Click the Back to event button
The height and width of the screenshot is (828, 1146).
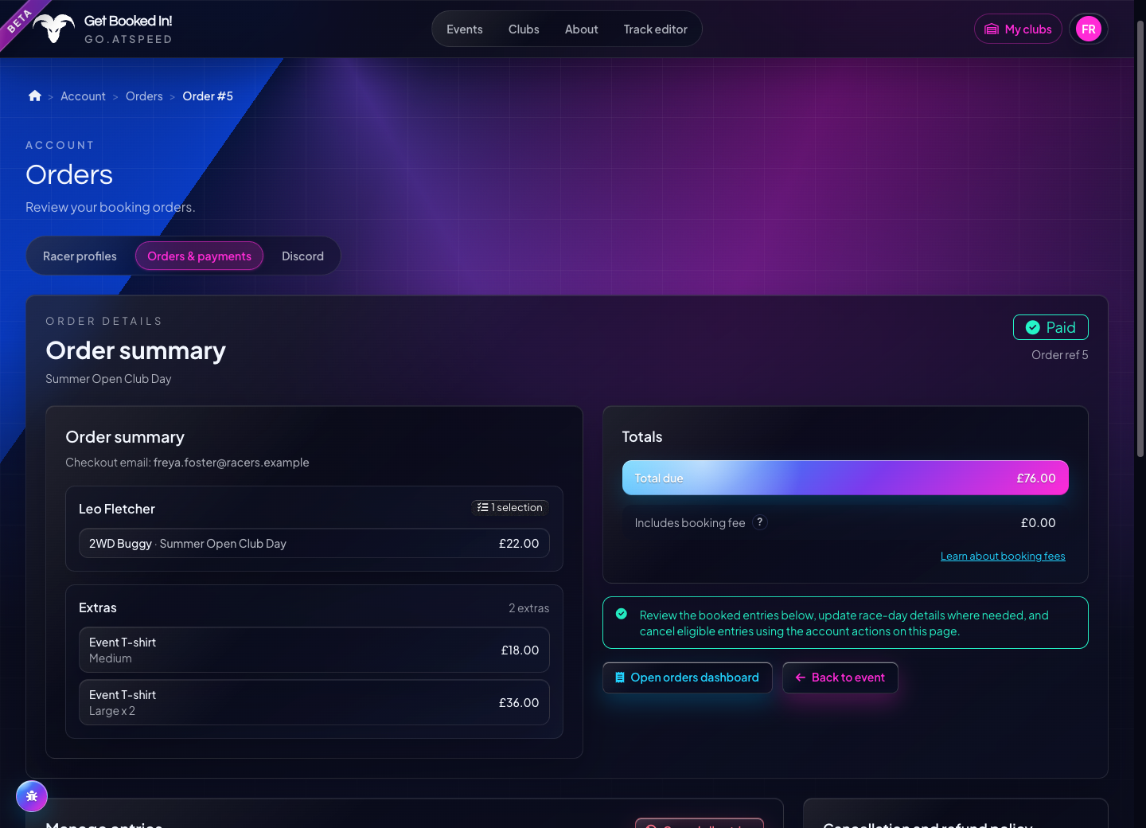pos(840,678)
